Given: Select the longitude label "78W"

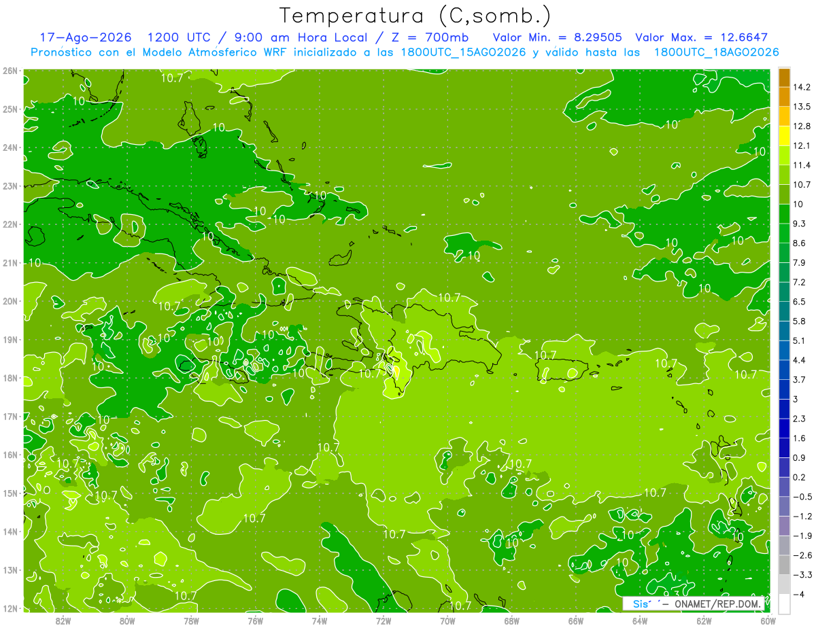Looking at the screenshot, I should point(191,620).
